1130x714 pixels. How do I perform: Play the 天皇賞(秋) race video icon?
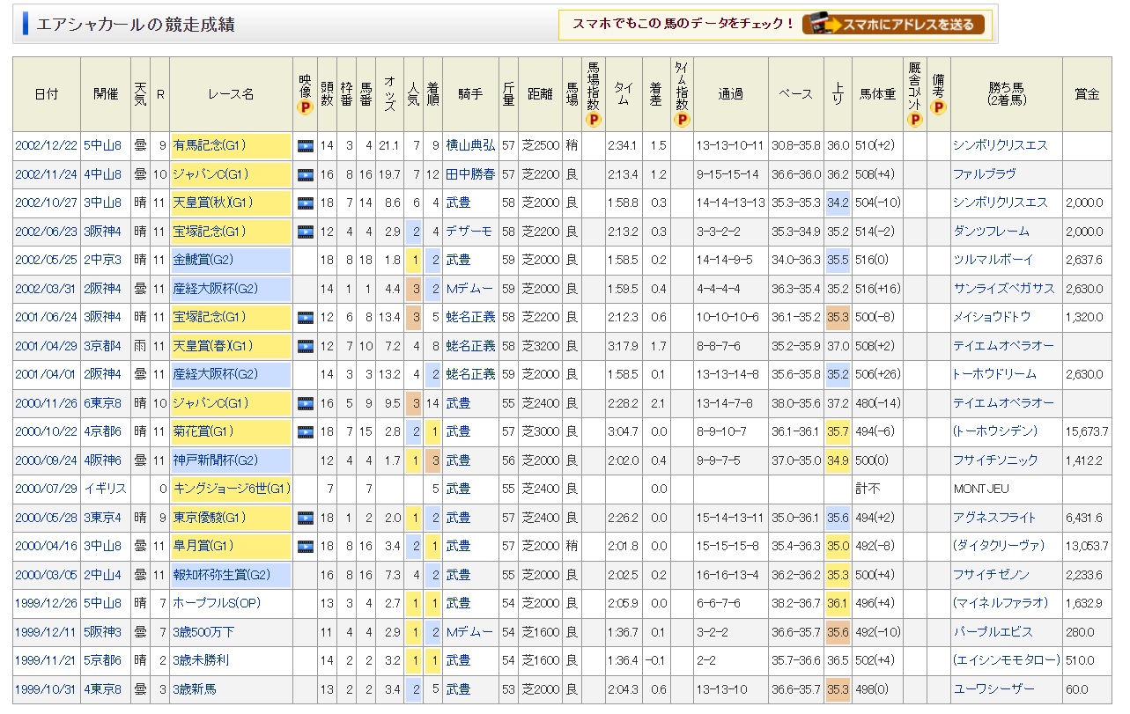coord(305,202)
